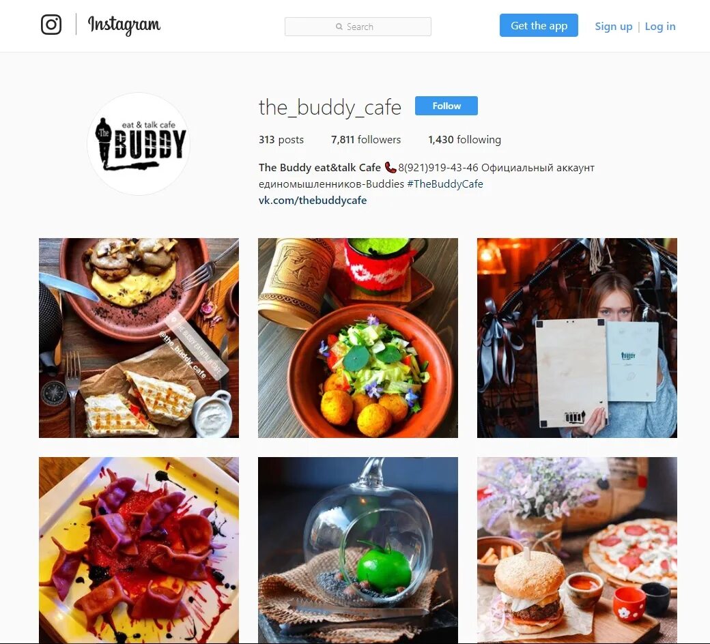The image size is (710, 644).
Task: Open the Sign up link
Action: coord(614,26)
